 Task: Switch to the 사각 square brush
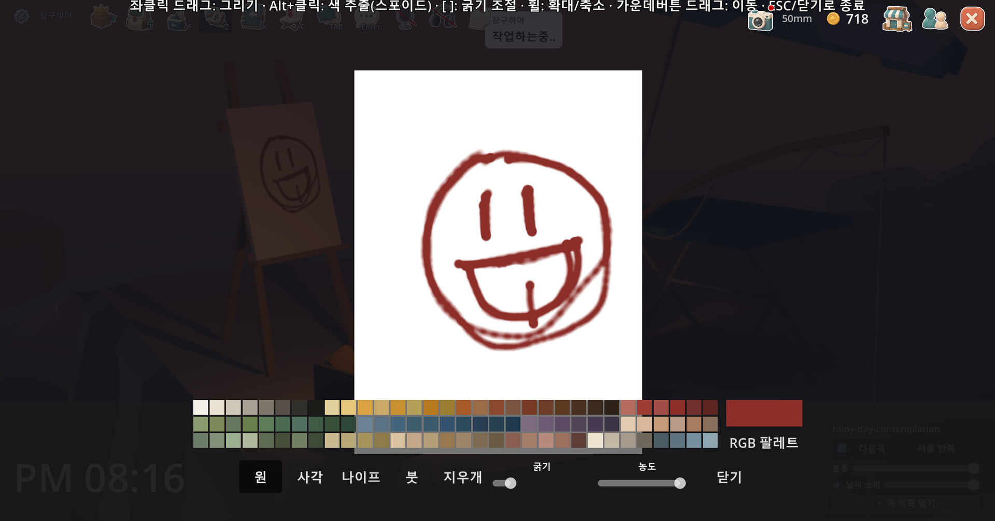coord(310,476)
